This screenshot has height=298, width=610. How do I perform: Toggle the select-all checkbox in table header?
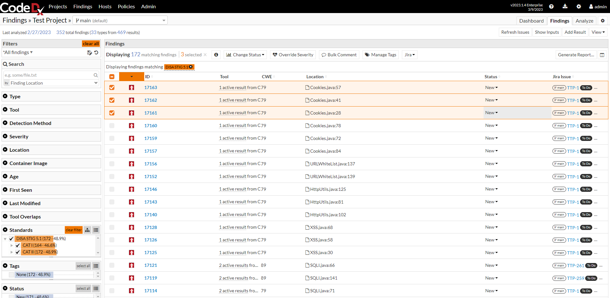point(112,77)
